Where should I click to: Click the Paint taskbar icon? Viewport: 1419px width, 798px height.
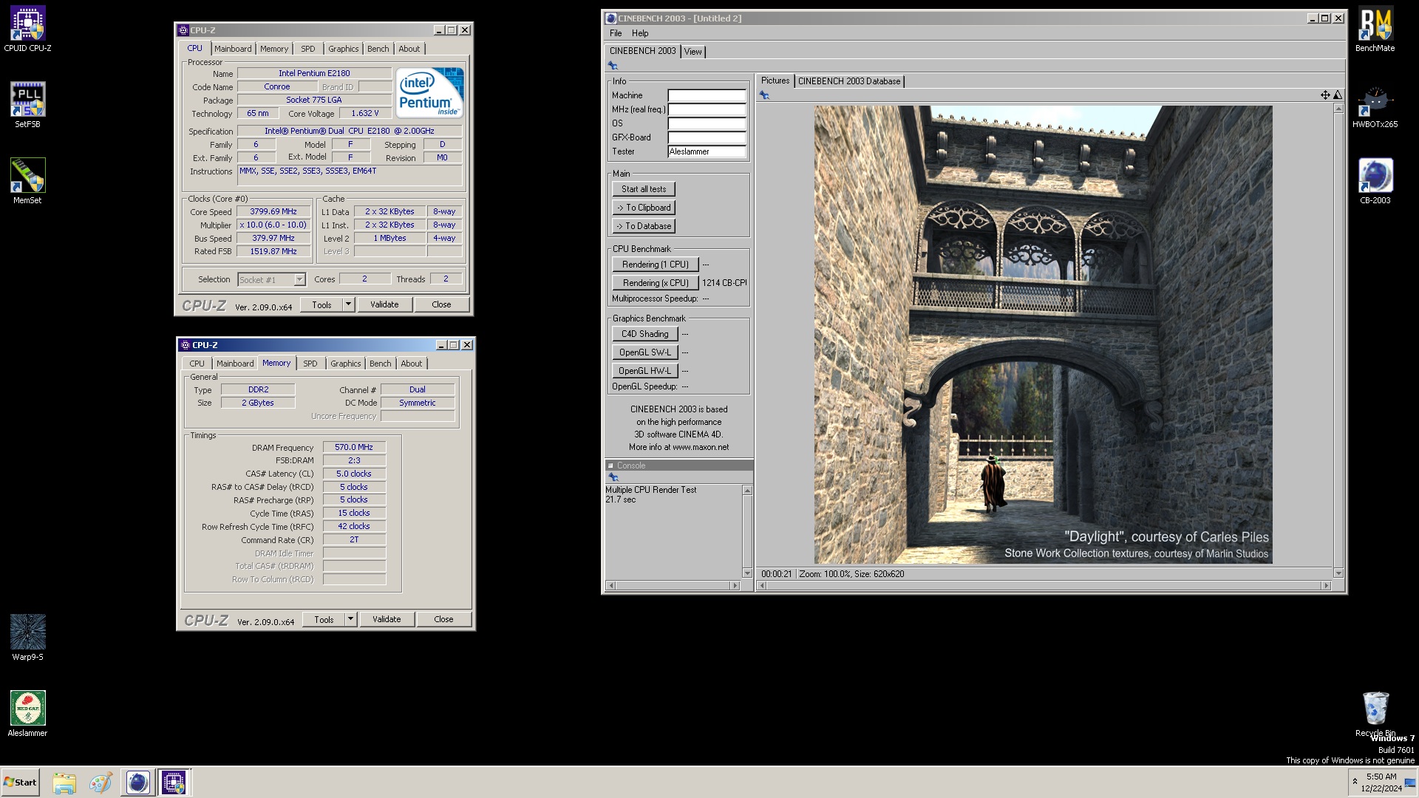pyautogui.click(x=101, y=782)
